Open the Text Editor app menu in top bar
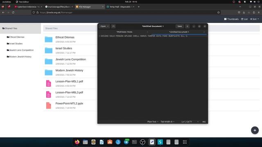Viewport: 262px width, 147px height. pos(22,2)
